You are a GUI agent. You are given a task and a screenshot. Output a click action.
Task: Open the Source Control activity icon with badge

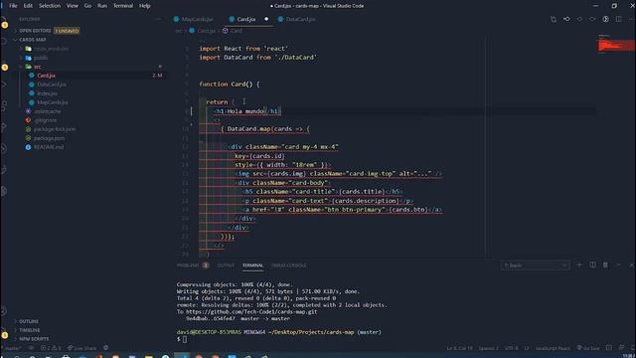4,67
